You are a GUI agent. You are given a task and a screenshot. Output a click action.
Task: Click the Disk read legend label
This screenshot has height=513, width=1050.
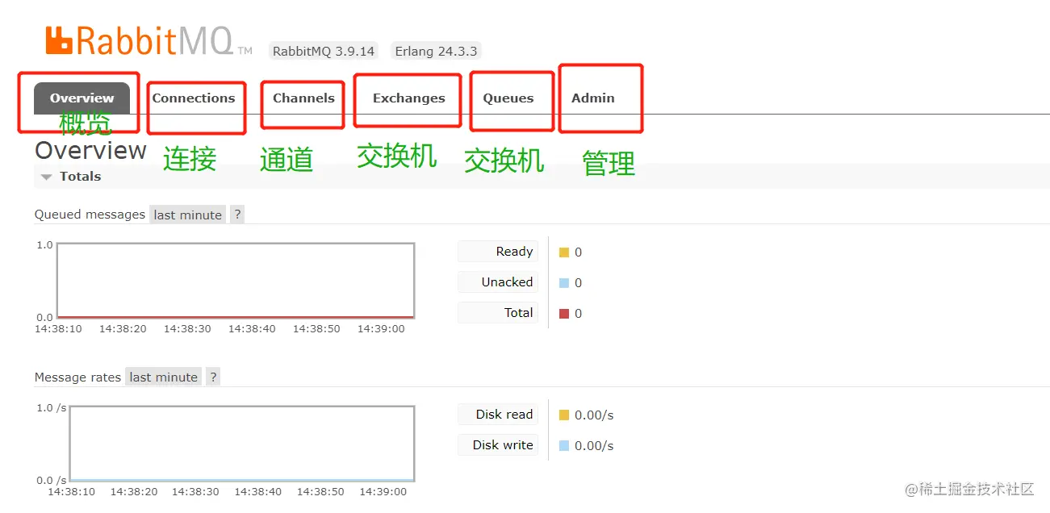tap(498, 415)
